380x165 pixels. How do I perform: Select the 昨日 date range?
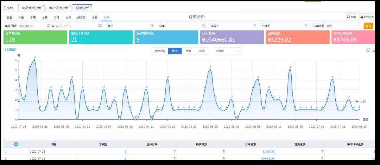point(9,18)
